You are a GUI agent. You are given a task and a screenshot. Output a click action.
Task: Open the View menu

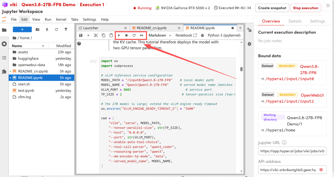36,19
